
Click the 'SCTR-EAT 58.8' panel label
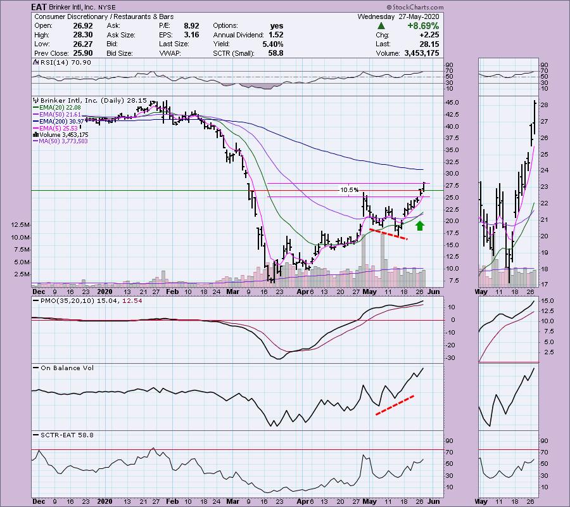coord(67,435)
